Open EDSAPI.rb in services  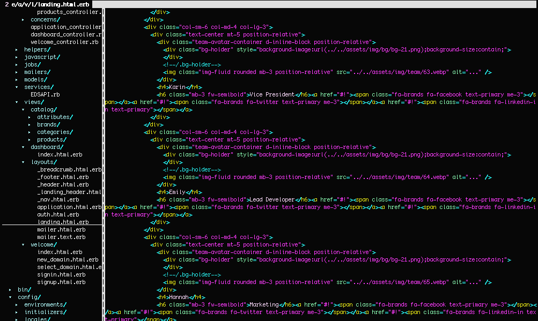click(45, 94)
